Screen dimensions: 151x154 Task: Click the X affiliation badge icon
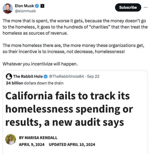42,6
